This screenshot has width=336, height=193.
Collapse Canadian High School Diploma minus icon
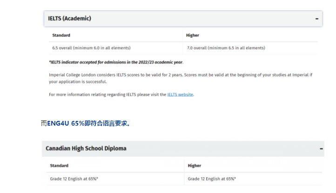[321, 148]
